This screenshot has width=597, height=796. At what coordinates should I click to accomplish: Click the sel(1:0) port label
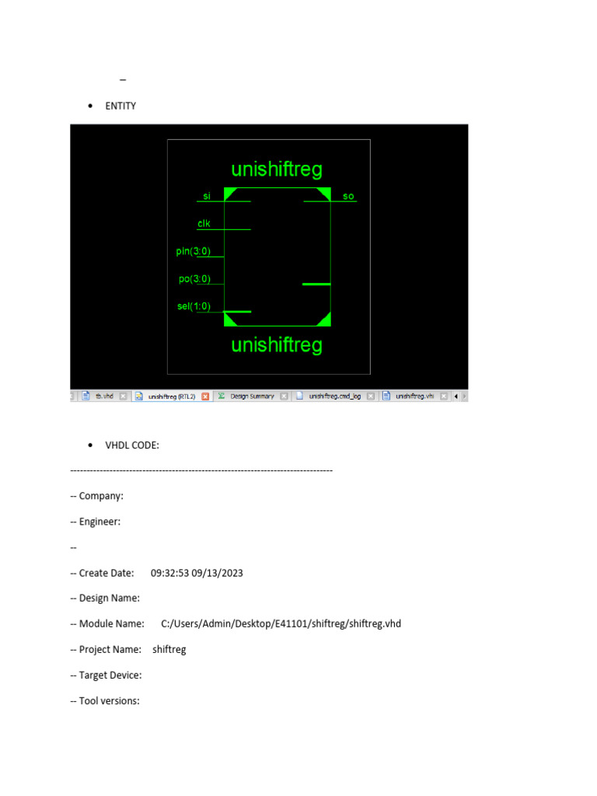194,306
